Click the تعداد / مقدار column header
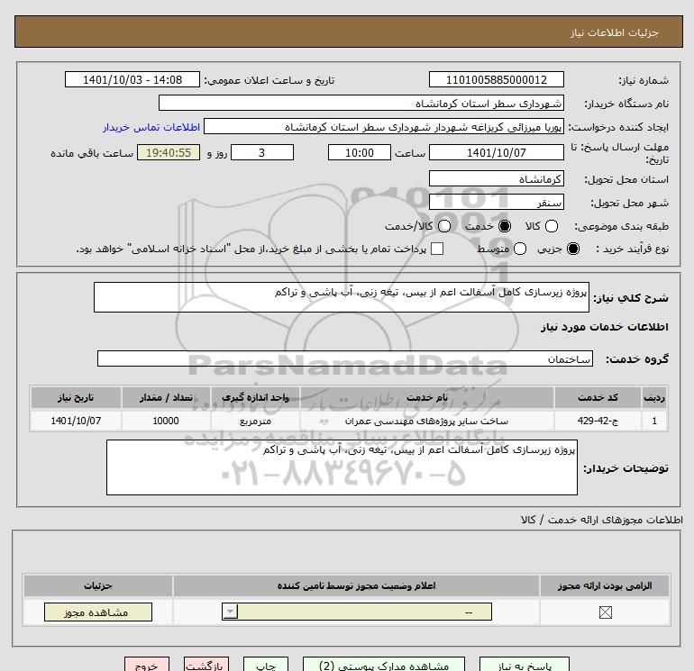The image size is (694, 671). pyautogui.click(x=166, y=397)
